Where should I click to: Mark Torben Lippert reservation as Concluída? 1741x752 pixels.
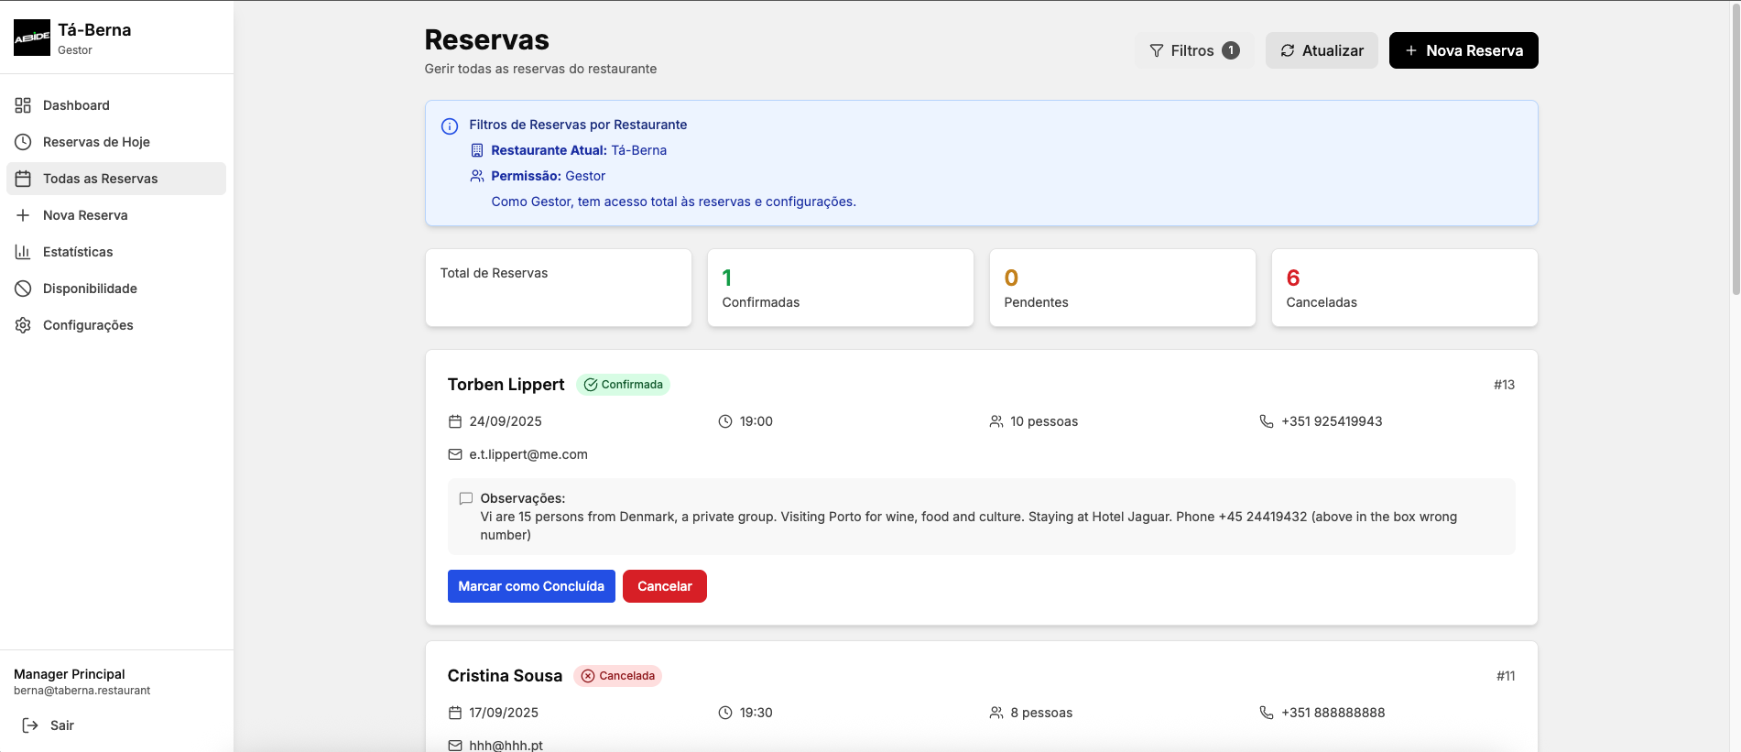pyautogui.click(x=531, y=586)
